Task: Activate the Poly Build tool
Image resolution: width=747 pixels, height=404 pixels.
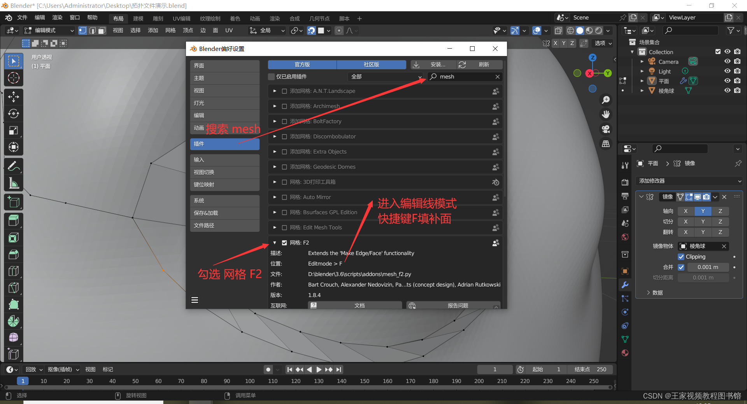Action: point(14,304)
